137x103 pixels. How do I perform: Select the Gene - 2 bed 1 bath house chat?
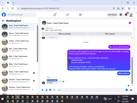click(x=18, y=27)
